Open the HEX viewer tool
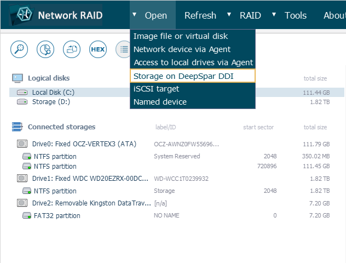Viewport: 346px width, 263px height. (97, 49)
